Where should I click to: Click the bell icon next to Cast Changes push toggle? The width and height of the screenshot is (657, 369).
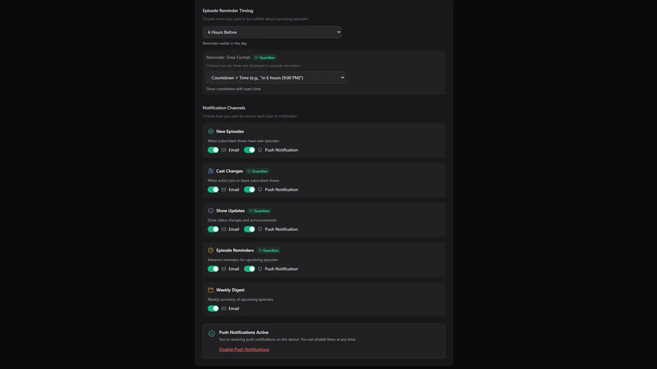[260, 190]
